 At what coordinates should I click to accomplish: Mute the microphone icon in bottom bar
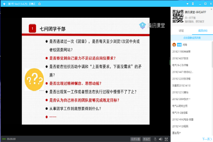pyautogui.click(x=155, y=139)
